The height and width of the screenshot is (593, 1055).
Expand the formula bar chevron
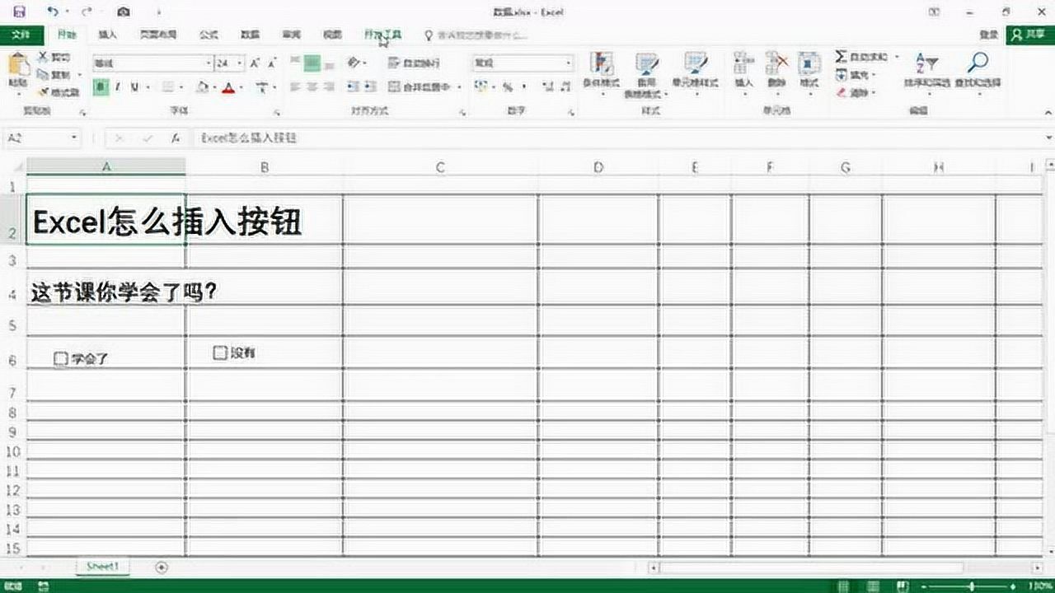tap(1048, 138)
